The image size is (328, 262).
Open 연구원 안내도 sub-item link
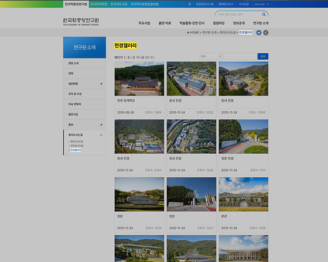tap(77, 146)
